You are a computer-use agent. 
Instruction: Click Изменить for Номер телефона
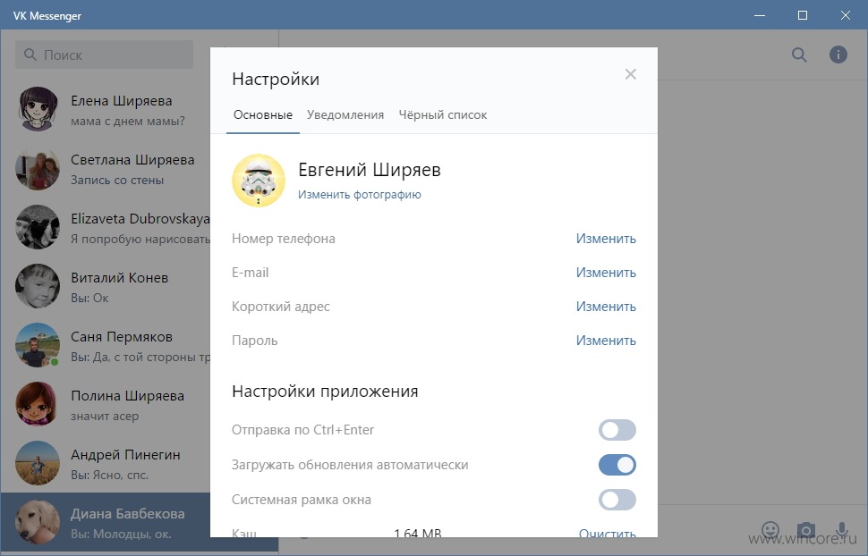tap(606, 239)
